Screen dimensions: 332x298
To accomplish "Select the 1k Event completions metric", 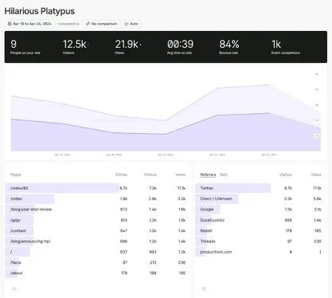I will 286,47.
